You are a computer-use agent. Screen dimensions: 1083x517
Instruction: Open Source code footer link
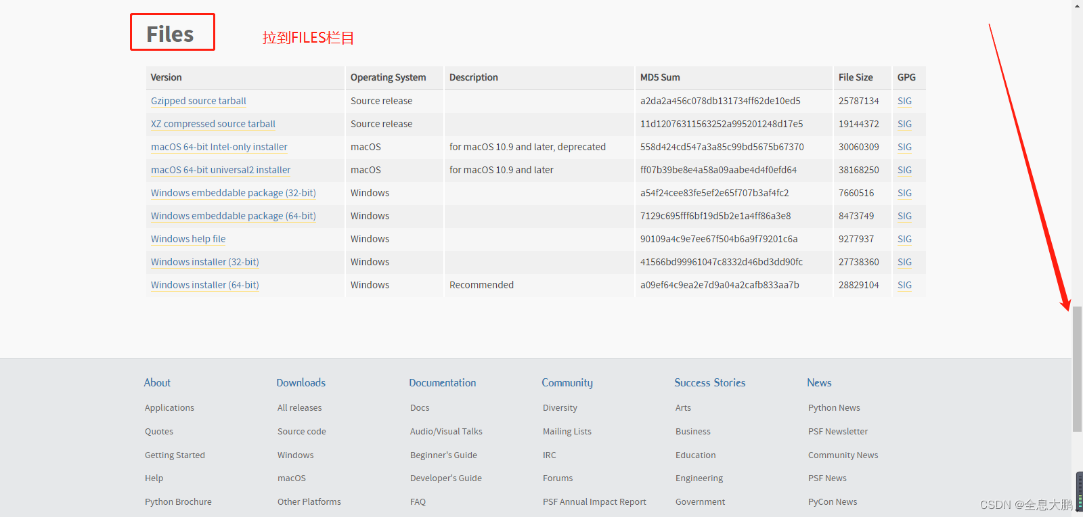(x=302, y=432)
